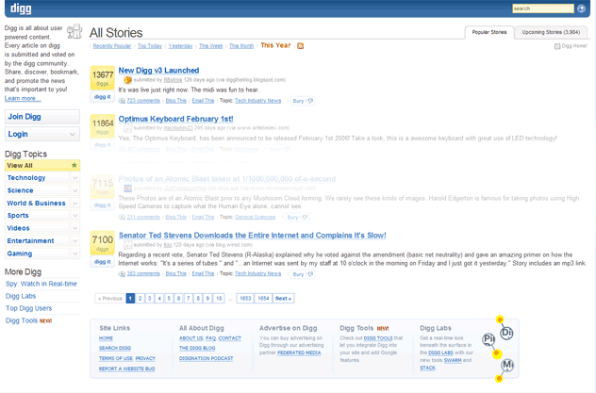
Task: Digg it on Senator Ted Stevens story
Action: 102,262
